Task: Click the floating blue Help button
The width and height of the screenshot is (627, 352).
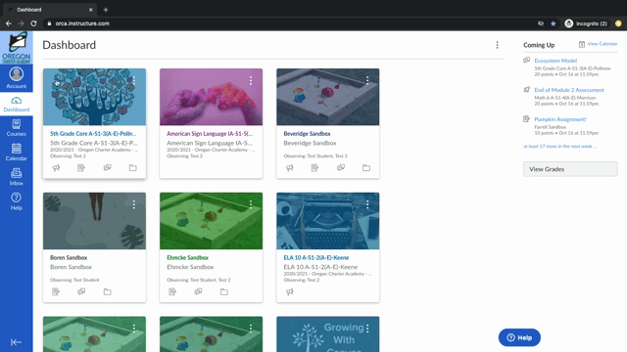Action: pyautogui.click(x=519, y=337)
